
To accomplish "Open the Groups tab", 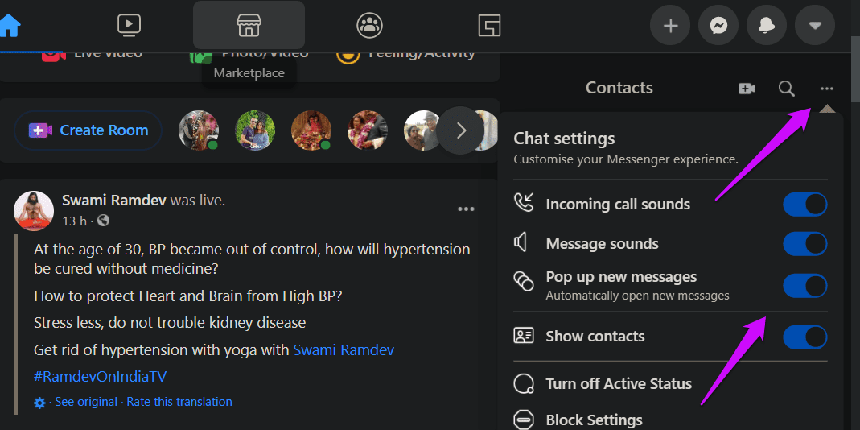I will [369, 25].
